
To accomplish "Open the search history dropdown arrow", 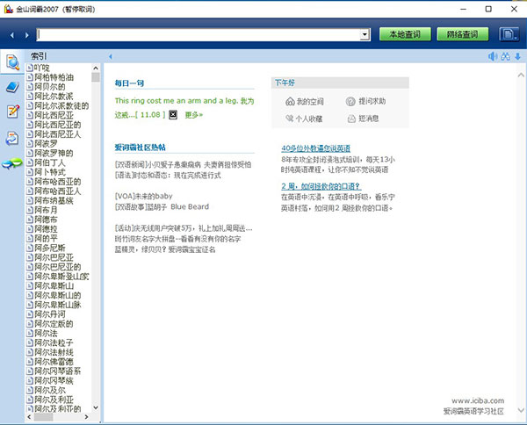I will (x=365, y=34).
